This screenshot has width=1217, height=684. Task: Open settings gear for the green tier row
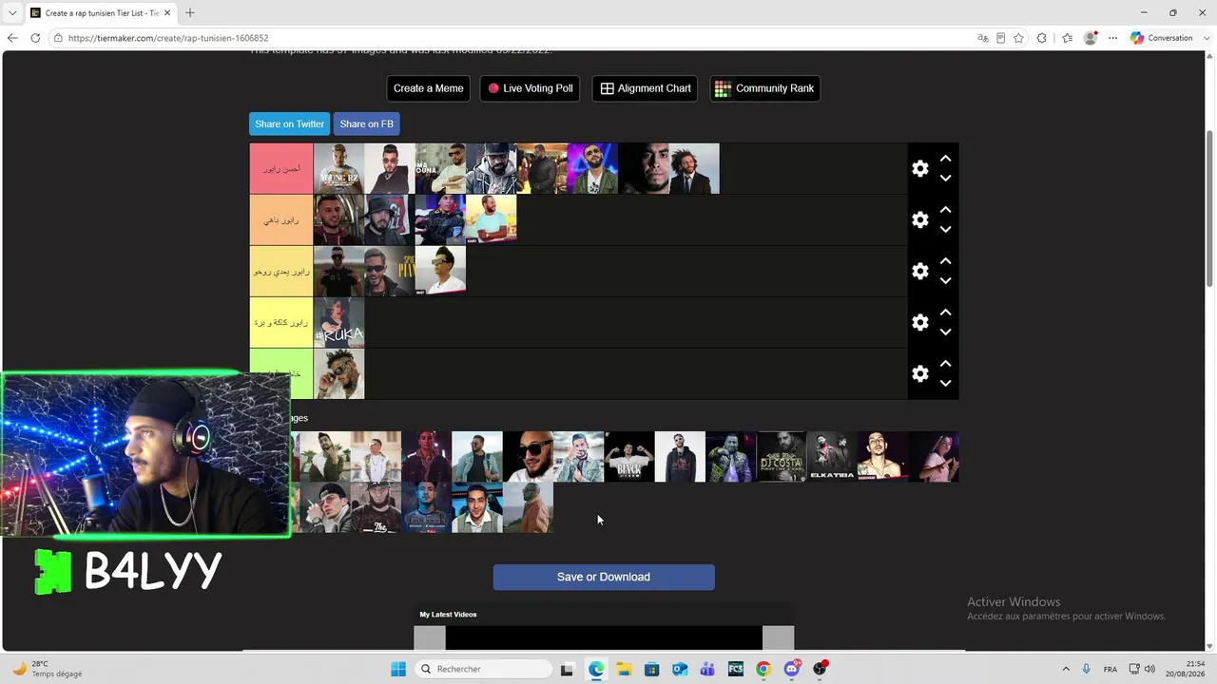[919, 373]
